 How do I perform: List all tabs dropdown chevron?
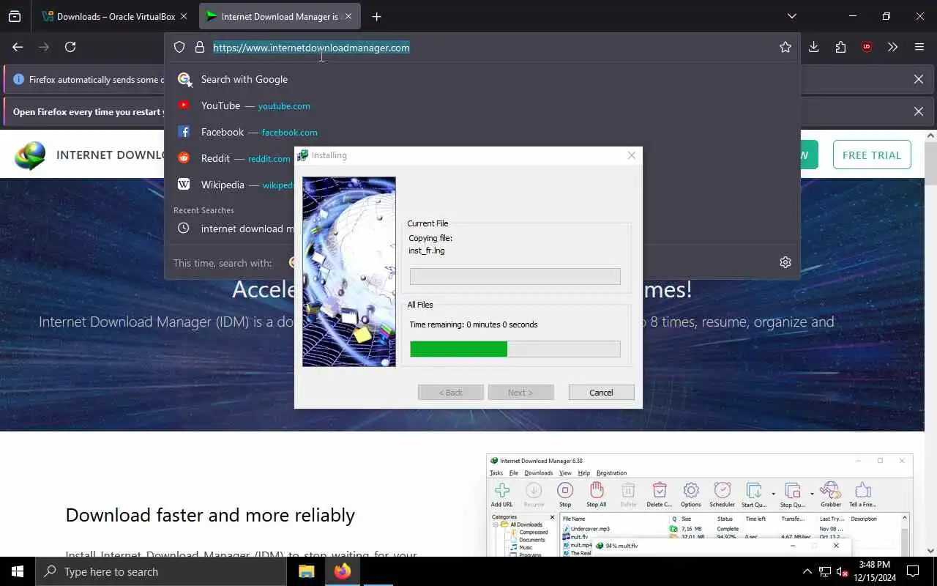792,16
